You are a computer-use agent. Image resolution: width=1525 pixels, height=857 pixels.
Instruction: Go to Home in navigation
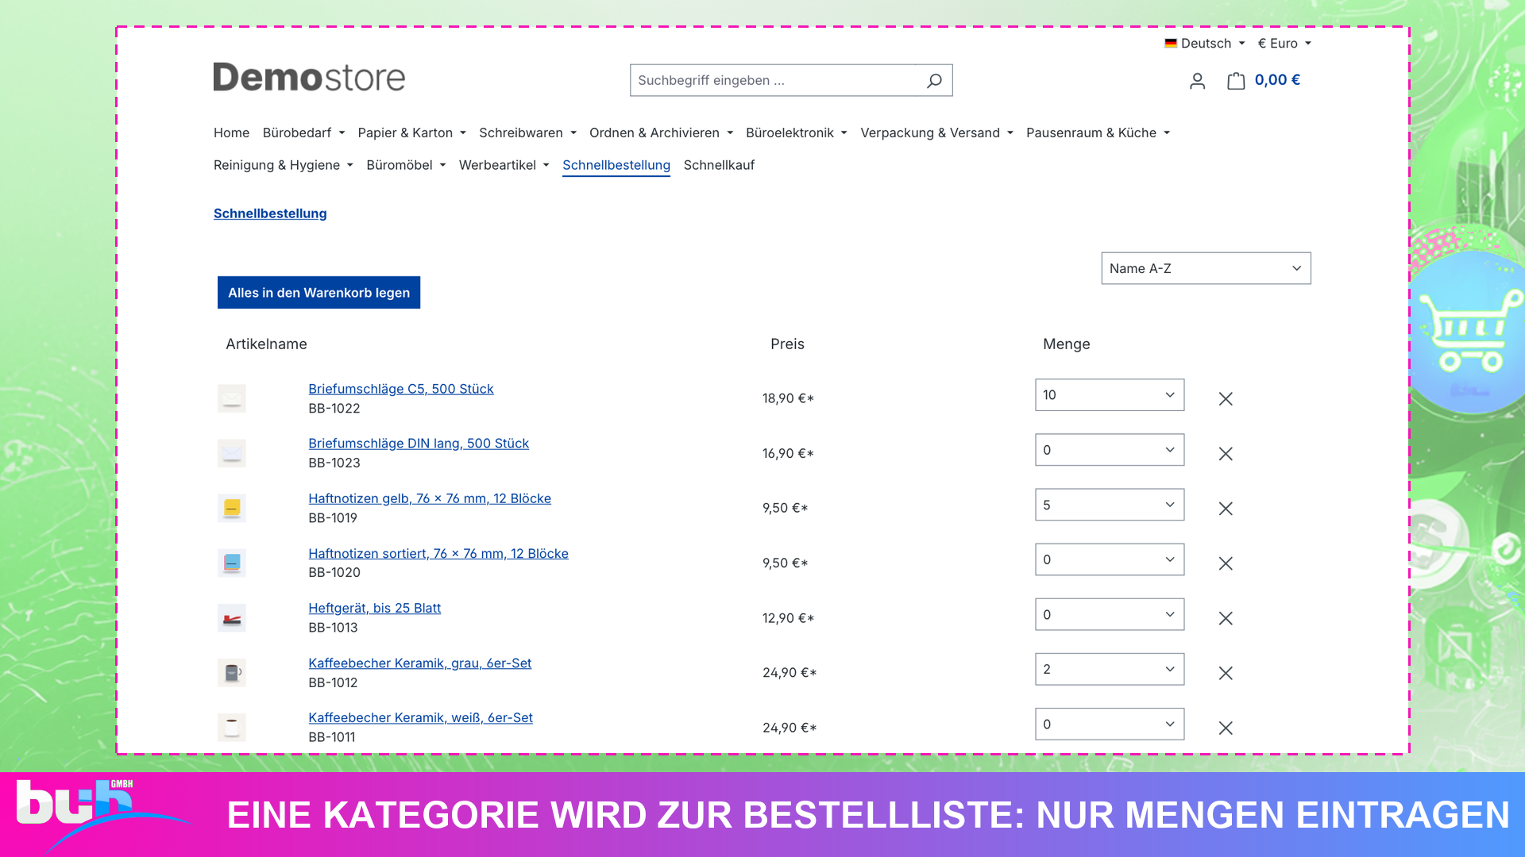pos(231,133)
